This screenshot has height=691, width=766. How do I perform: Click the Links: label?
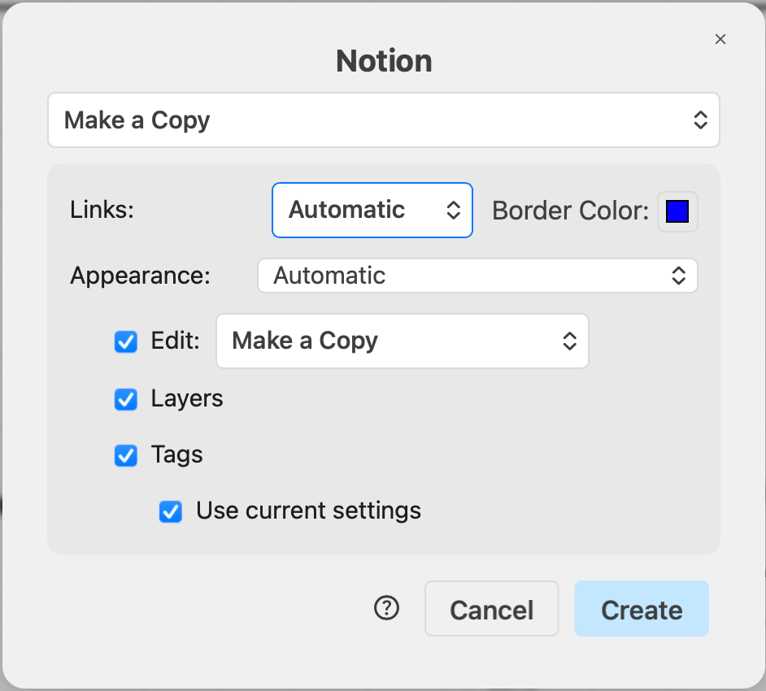point(102,210)
